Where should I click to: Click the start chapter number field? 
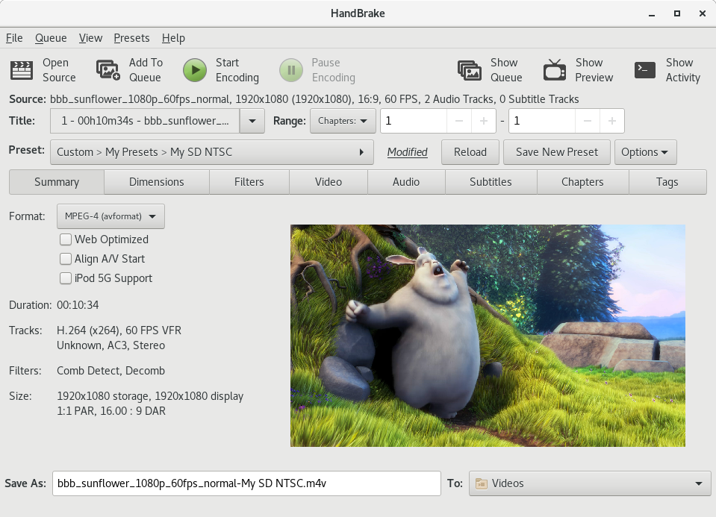pyautogui.click(x=414, y=121)
